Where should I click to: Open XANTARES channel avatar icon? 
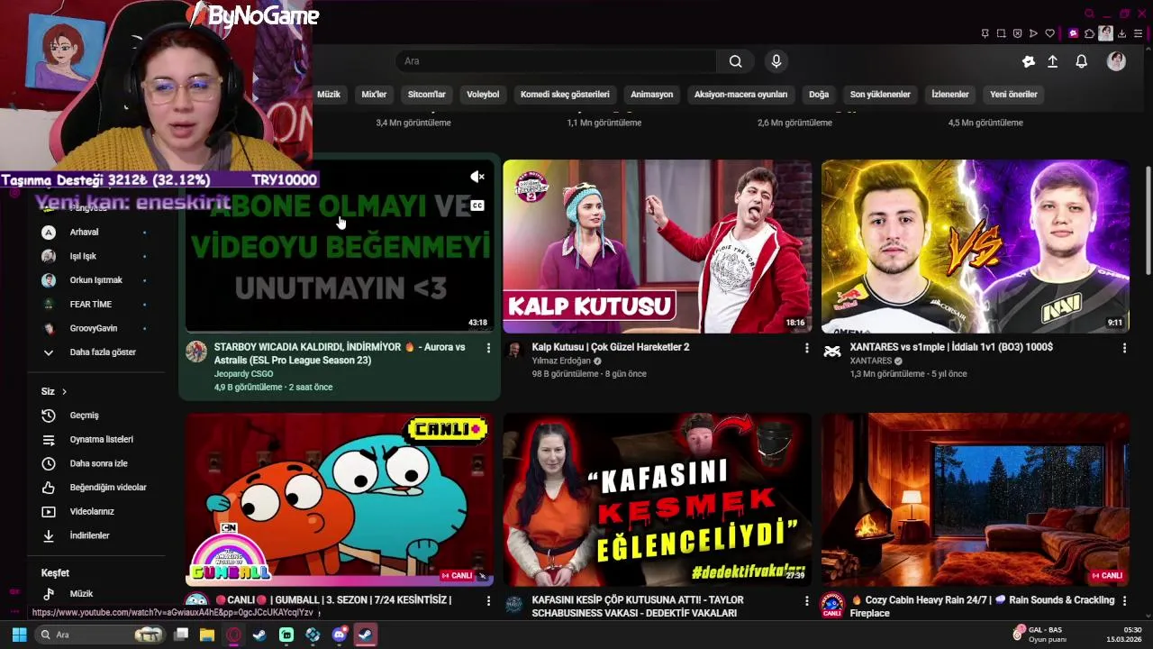832,352
